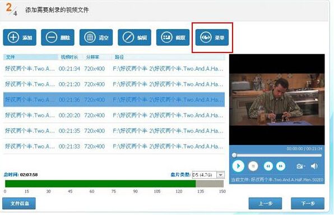Sort by the 分辨率 column header

pos(98,57)
